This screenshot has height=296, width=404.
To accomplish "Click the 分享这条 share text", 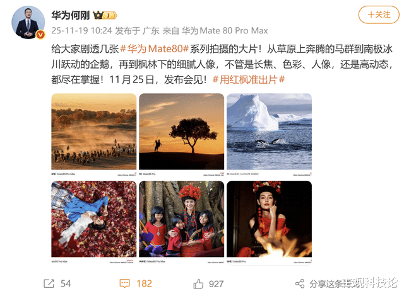I will (326, 283).
